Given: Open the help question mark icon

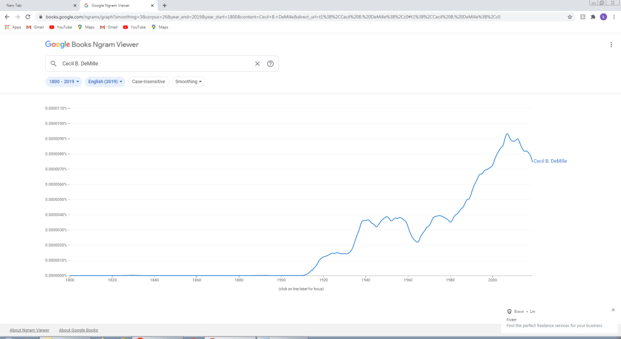Looking at the screenshot, I should (270, 64).
